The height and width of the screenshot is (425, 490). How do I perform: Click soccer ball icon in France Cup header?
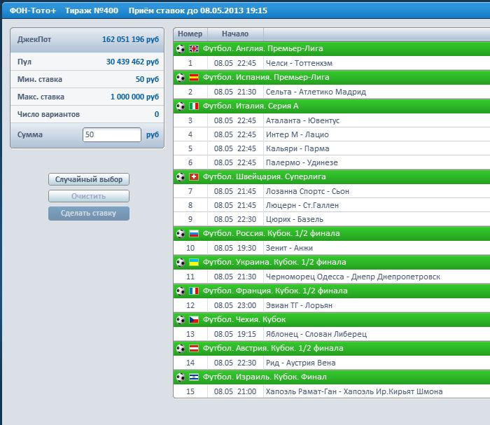[181, 291]
